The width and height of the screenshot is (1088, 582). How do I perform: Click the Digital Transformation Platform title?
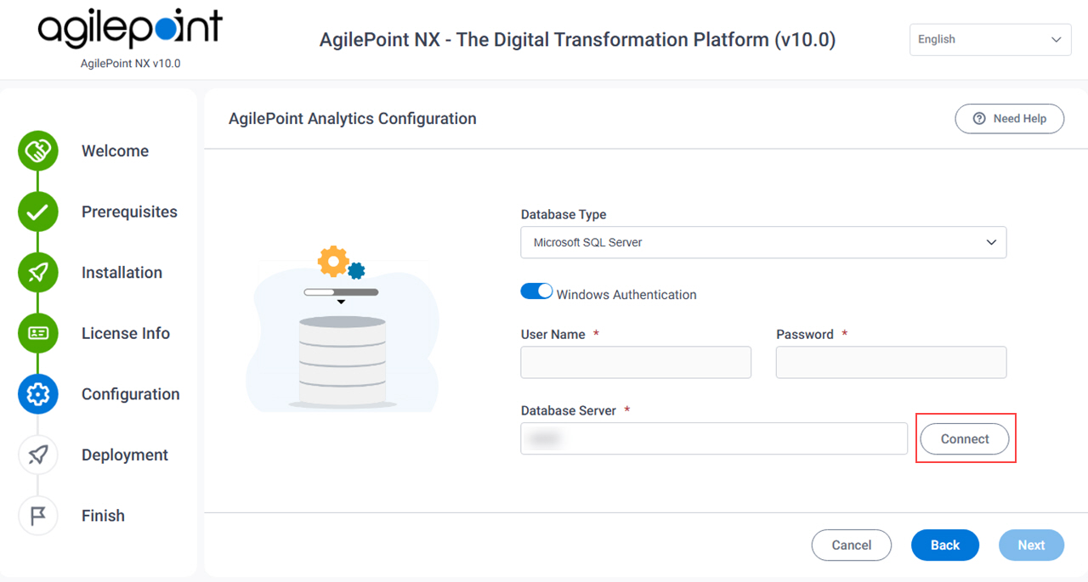[x=578, y=40]
